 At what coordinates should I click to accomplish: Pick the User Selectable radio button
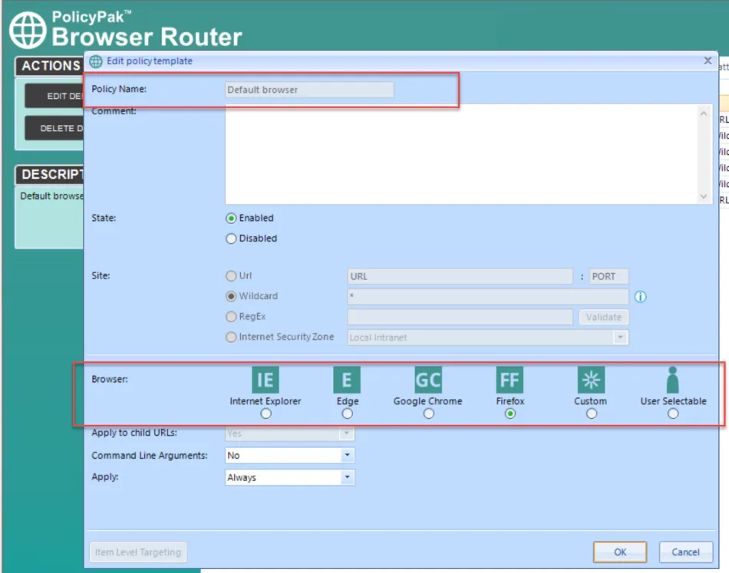(x=673, y=413)
